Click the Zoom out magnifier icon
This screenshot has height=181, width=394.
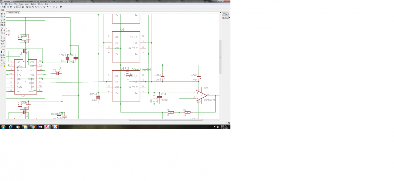38,7
